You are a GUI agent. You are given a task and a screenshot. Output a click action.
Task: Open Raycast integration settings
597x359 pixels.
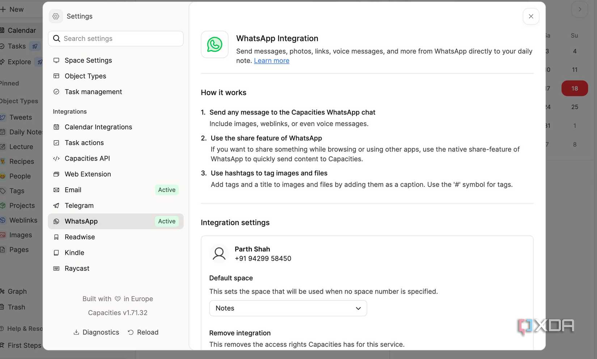[x=116, y=269]
